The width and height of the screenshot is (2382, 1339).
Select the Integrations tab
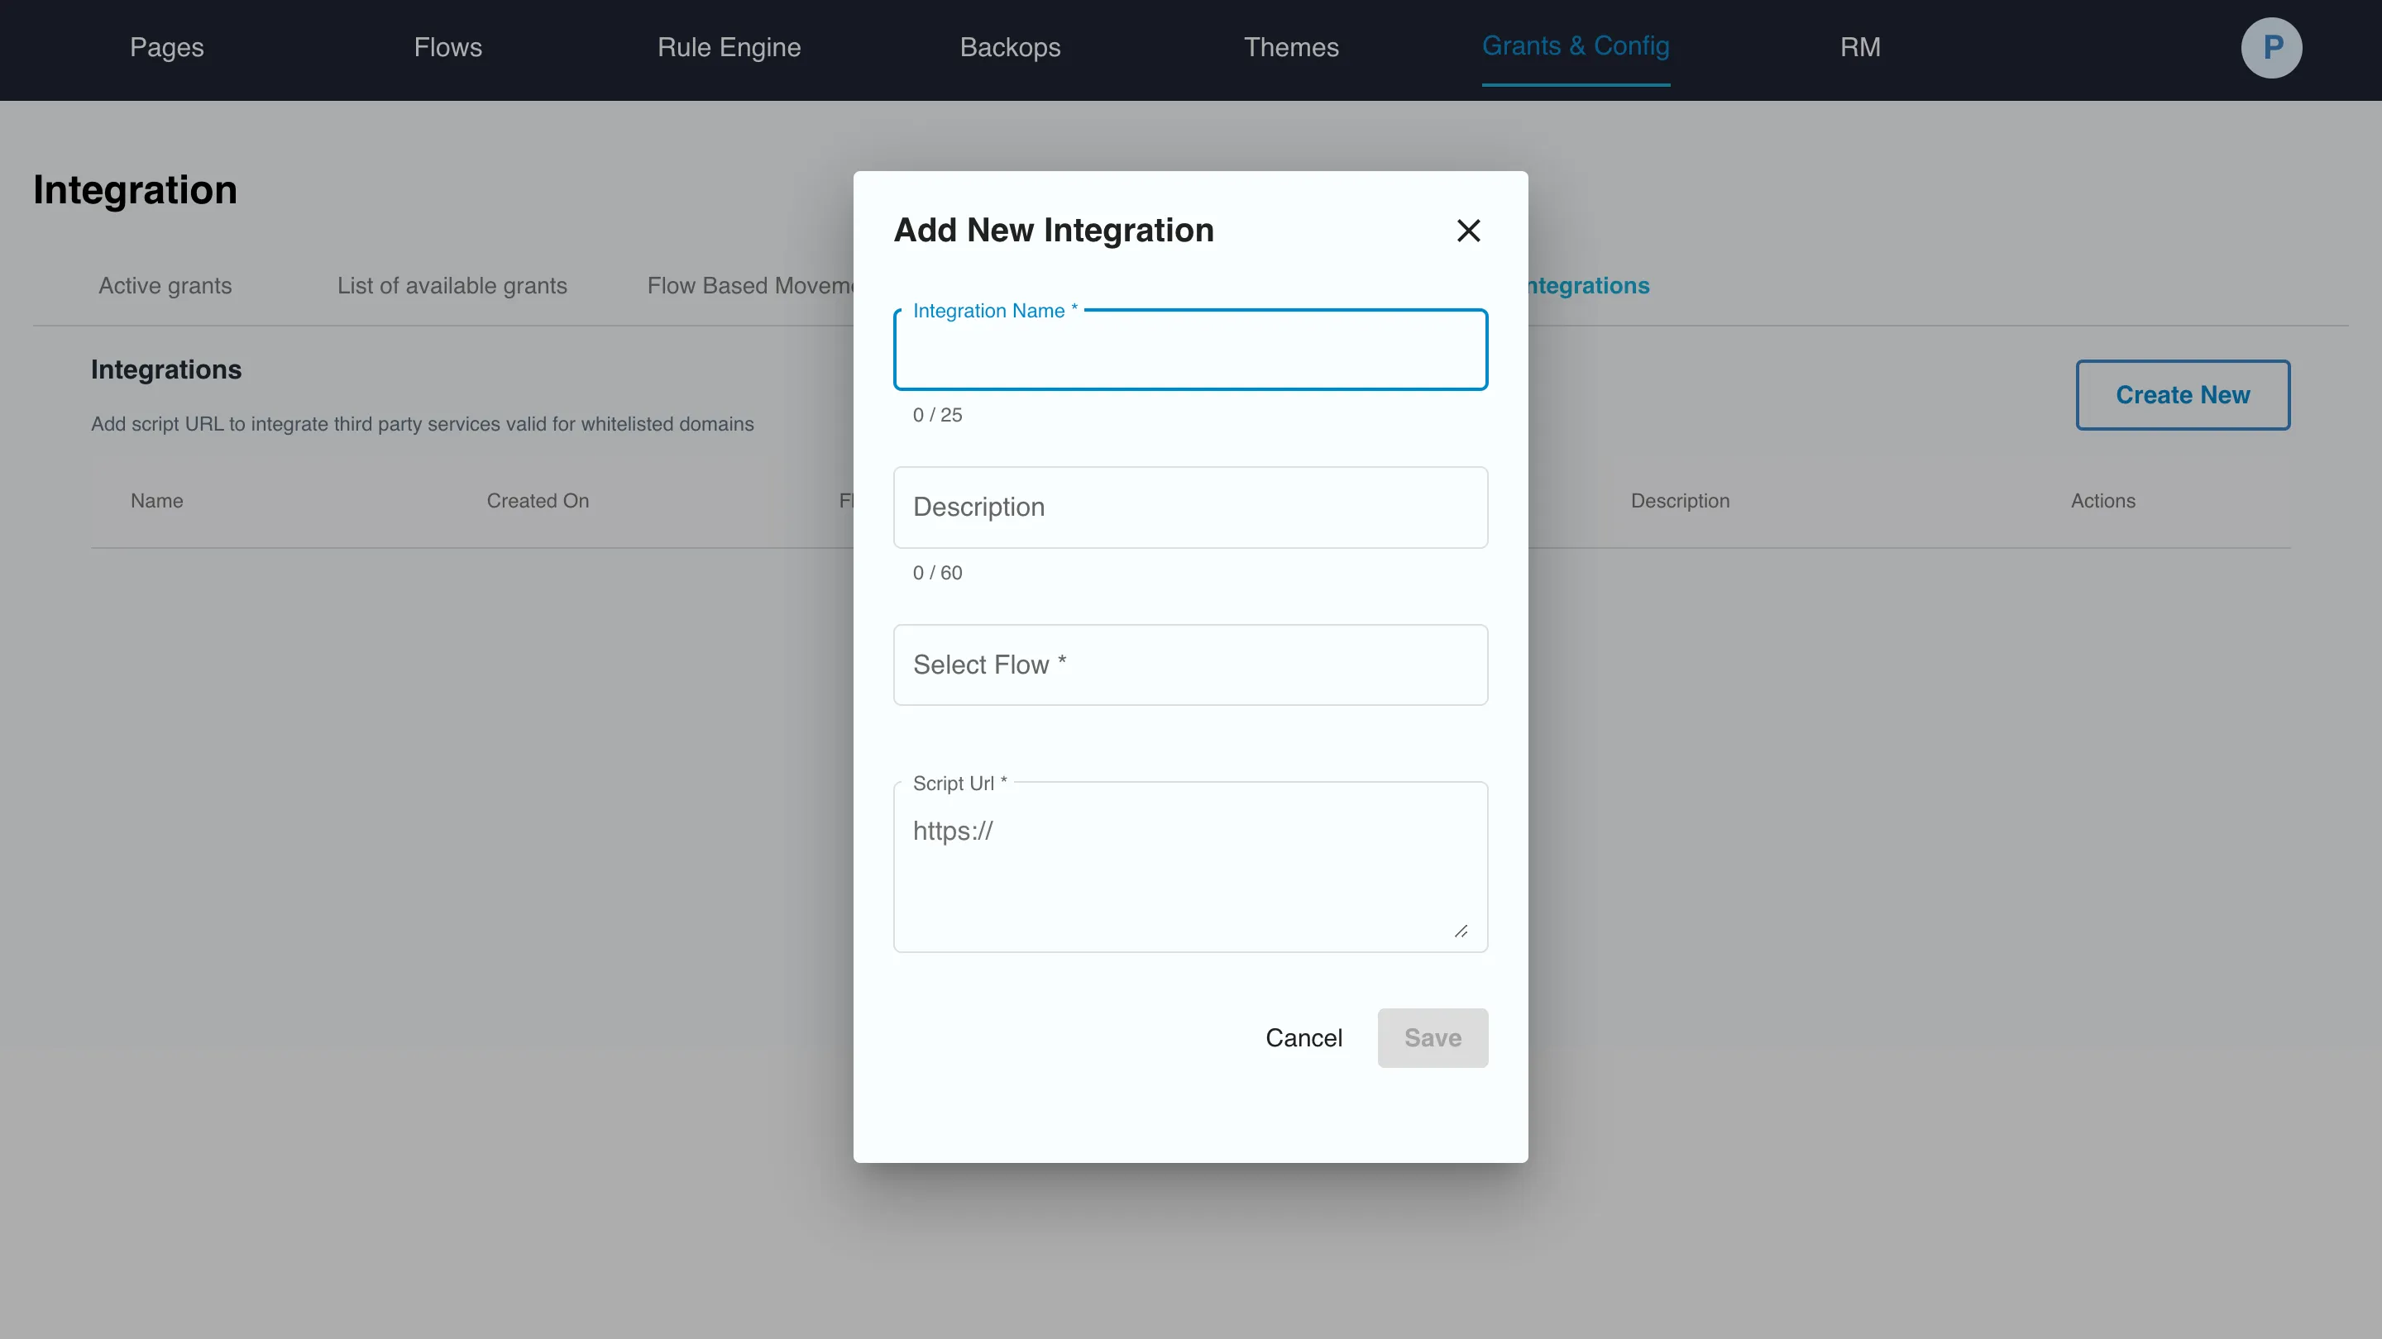pos(1589,285)
